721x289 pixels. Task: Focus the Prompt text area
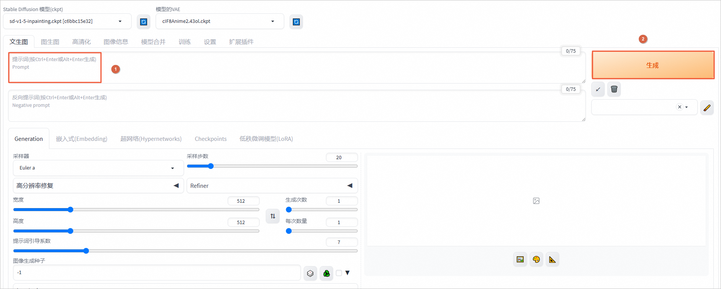point(297,68)
